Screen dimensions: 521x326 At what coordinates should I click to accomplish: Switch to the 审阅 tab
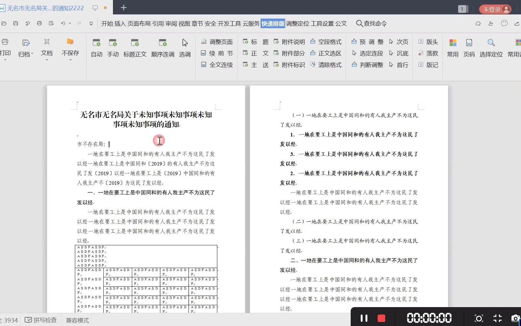[x=171, y=23]
